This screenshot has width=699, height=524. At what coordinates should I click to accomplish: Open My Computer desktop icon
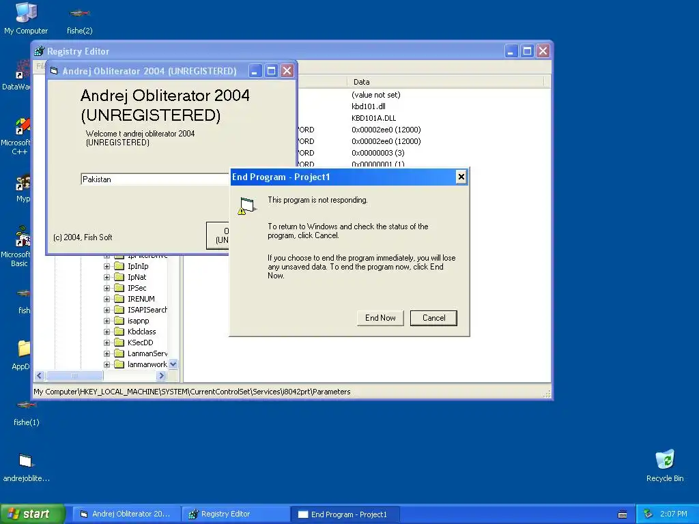26,18
